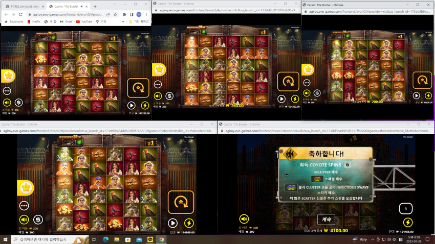Open three-dots game menu in top-right window
Viewport: 435px width, 244px height.
pyautogui.click(x=307, y=83)
